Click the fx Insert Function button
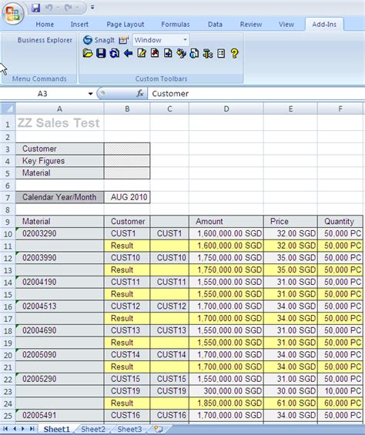The width and height of the screenshot is (365, 435). [140, 94]
